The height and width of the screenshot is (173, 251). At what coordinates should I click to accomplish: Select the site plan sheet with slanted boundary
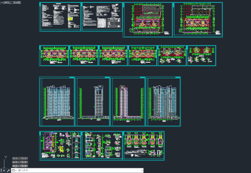pos(148,20)
